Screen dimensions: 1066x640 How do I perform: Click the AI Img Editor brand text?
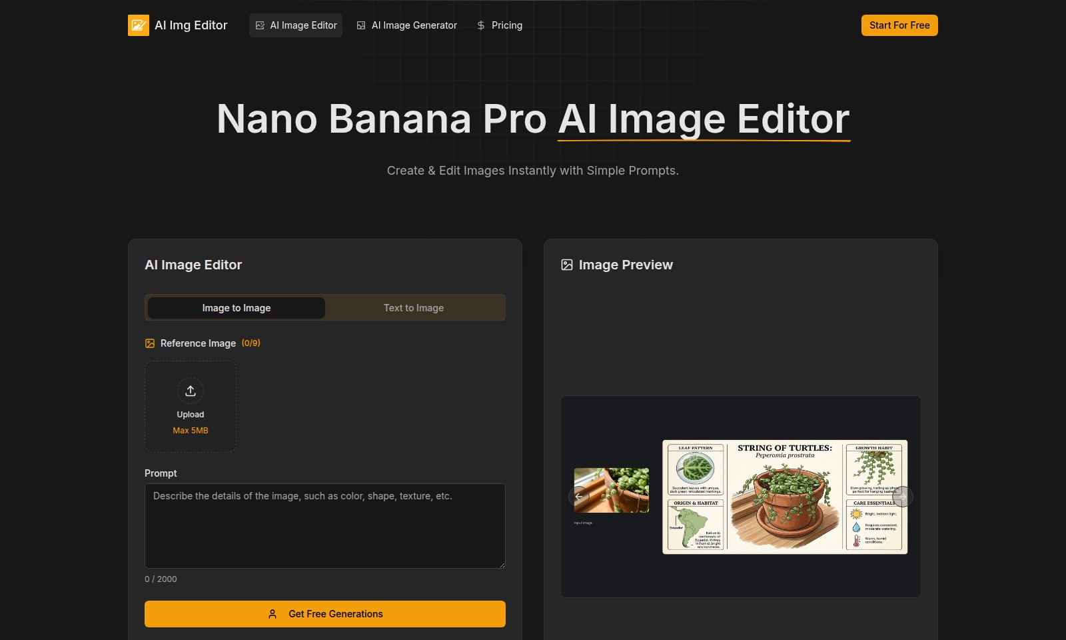[x=191, y=25]
